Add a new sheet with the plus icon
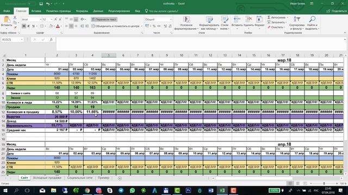This screenshot has width=348, height=195. [x=120, y=178]
